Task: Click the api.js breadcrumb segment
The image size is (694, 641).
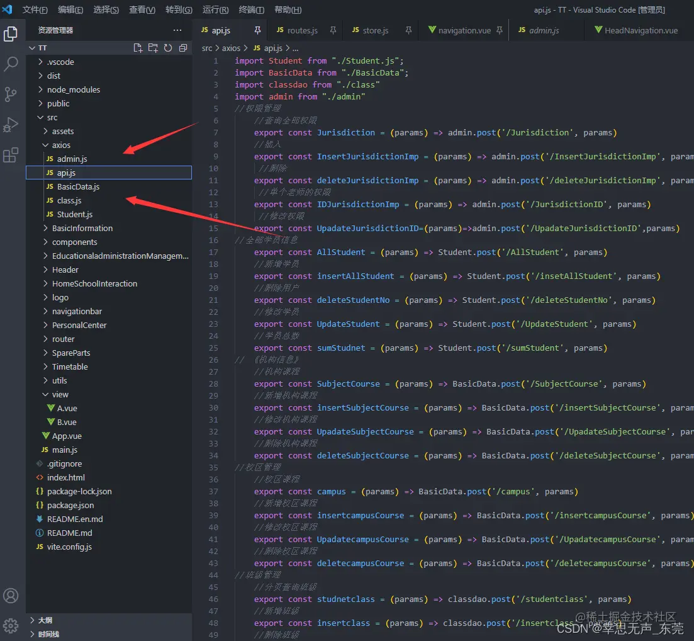Action: (268, 48)
